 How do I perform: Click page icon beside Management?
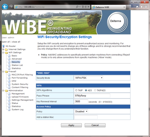[x=9, y=94]
